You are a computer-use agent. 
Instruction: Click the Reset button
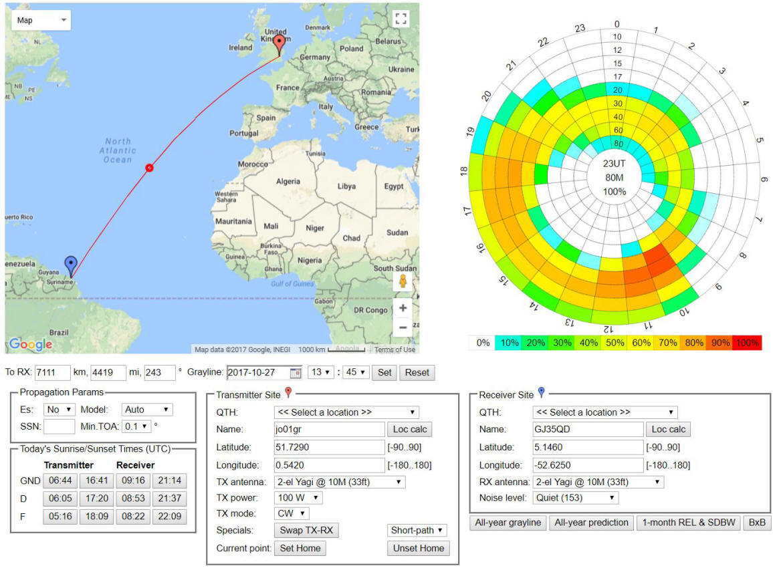[x=417, y=372]
